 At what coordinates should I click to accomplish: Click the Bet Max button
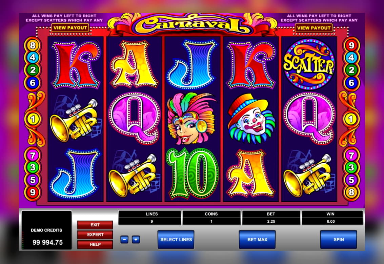[x=257, y=240]
